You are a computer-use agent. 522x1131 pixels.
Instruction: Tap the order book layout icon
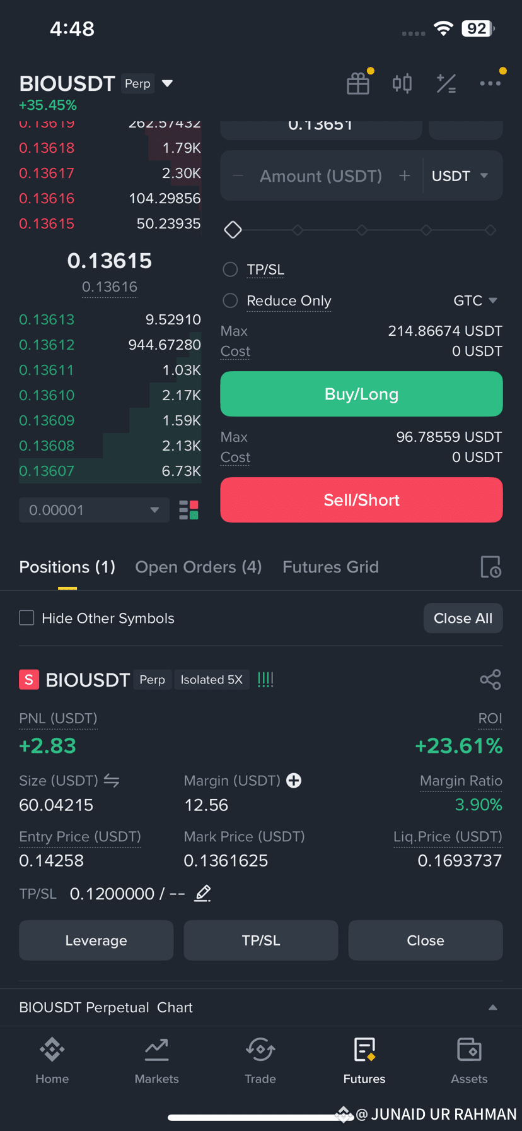189,510
